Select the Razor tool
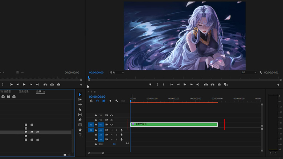Screen dimensions: 283x159 80,109
